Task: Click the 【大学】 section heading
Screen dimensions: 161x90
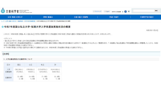Action: (x=6, y=54)
